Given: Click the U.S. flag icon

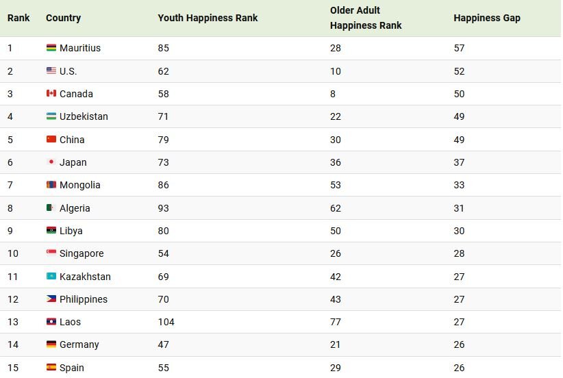Looking at the screenshot, I should pyautogui.click(x=51, y=71).
